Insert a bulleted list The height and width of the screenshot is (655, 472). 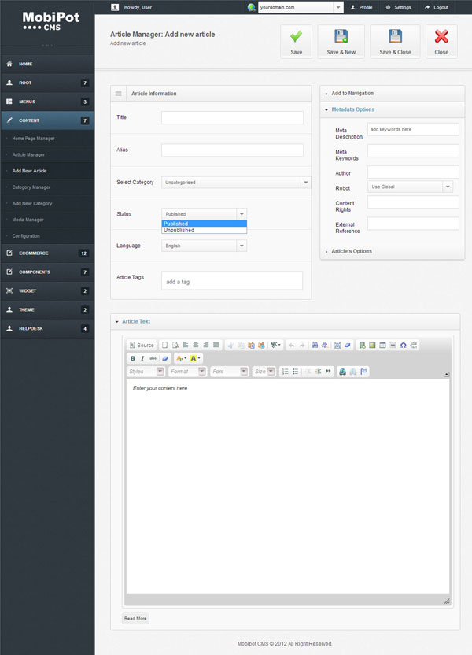[x=296, y=372]
